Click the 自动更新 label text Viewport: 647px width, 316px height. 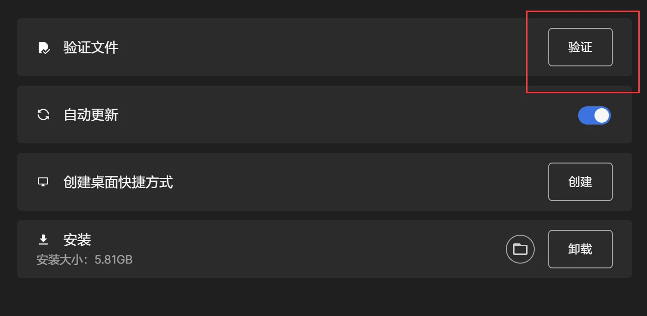(x=91, y=115)
